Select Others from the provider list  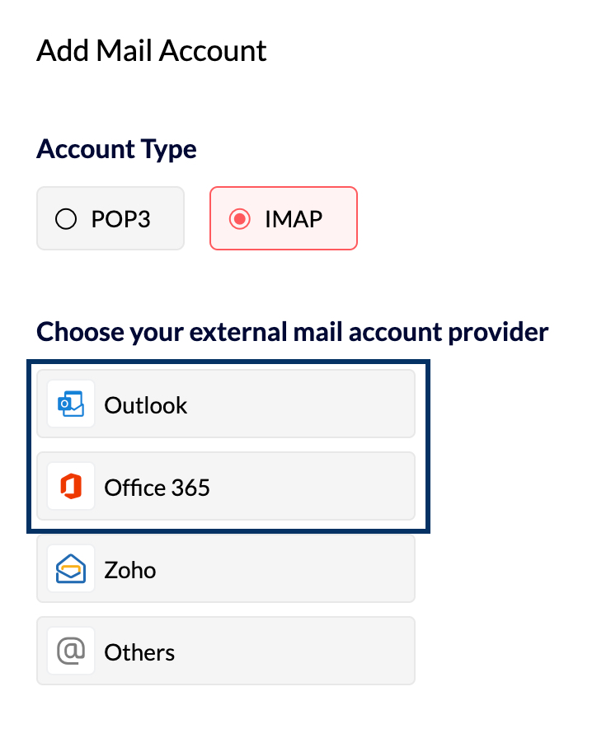click(x=225, y=651)
